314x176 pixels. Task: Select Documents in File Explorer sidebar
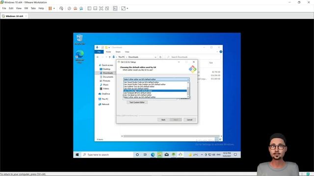[x=106, y=77]
